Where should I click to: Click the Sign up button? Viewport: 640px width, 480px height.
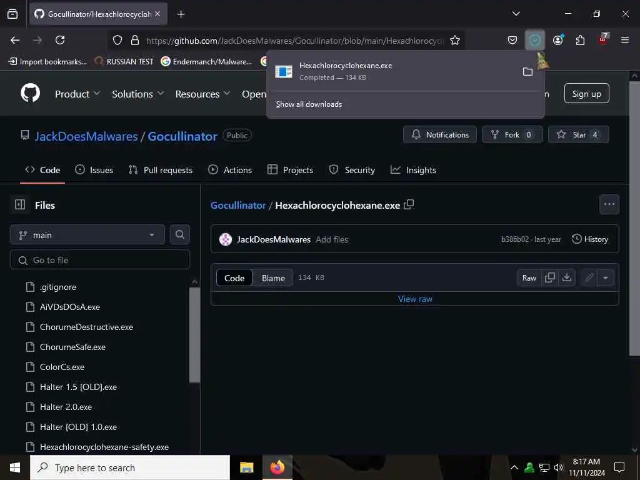click(586, 94)
